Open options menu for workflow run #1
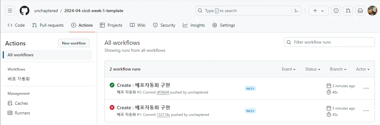This screenshot has height=125, width=380. [366, 111]
